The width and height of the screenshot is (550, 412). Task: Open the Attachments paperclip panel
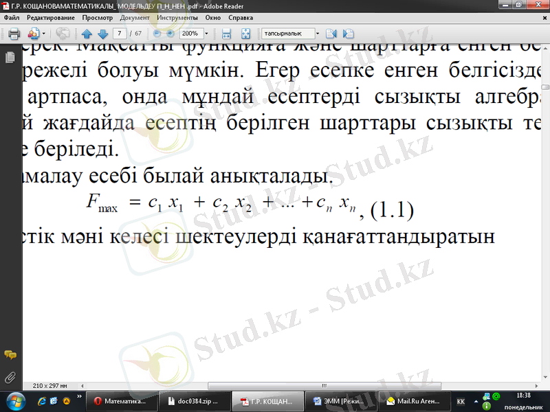pos(10,377)
